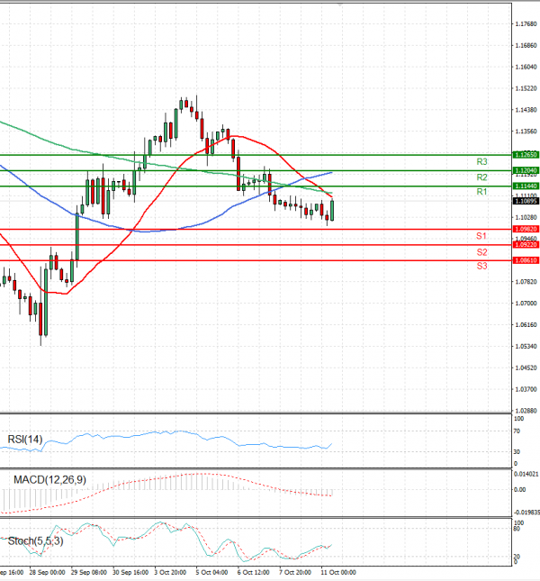Click the 3 Oct 20:00 time label
Screen dimensions: 540x581
point(170,573)
